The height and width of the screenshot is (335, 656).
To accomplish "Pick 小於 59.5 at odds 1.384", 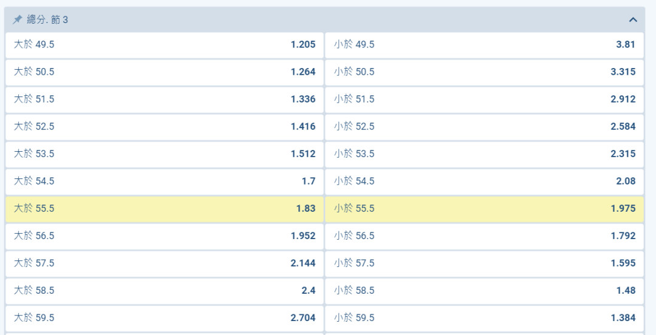I will [484, 317].
